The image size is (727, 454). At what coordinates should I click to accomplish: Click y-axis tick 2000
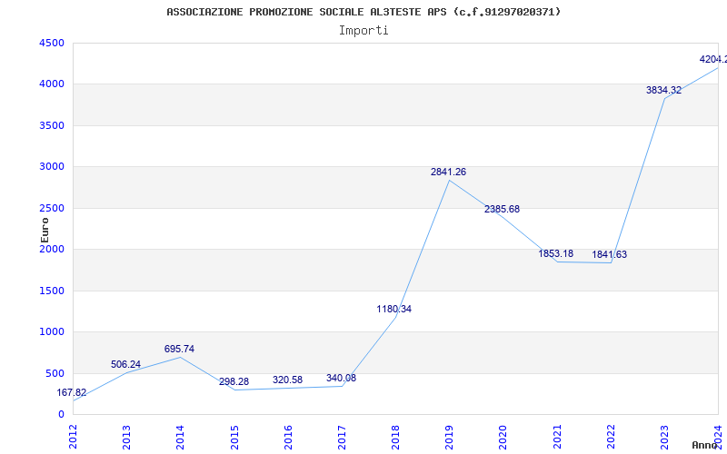tap(52, 249)
